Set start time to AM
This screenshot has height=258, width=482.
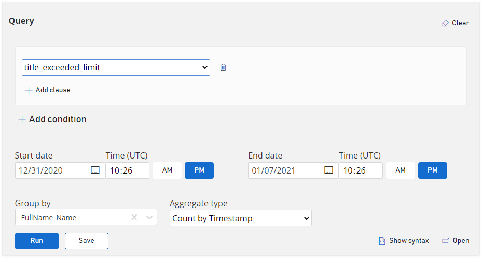(167, 170)
